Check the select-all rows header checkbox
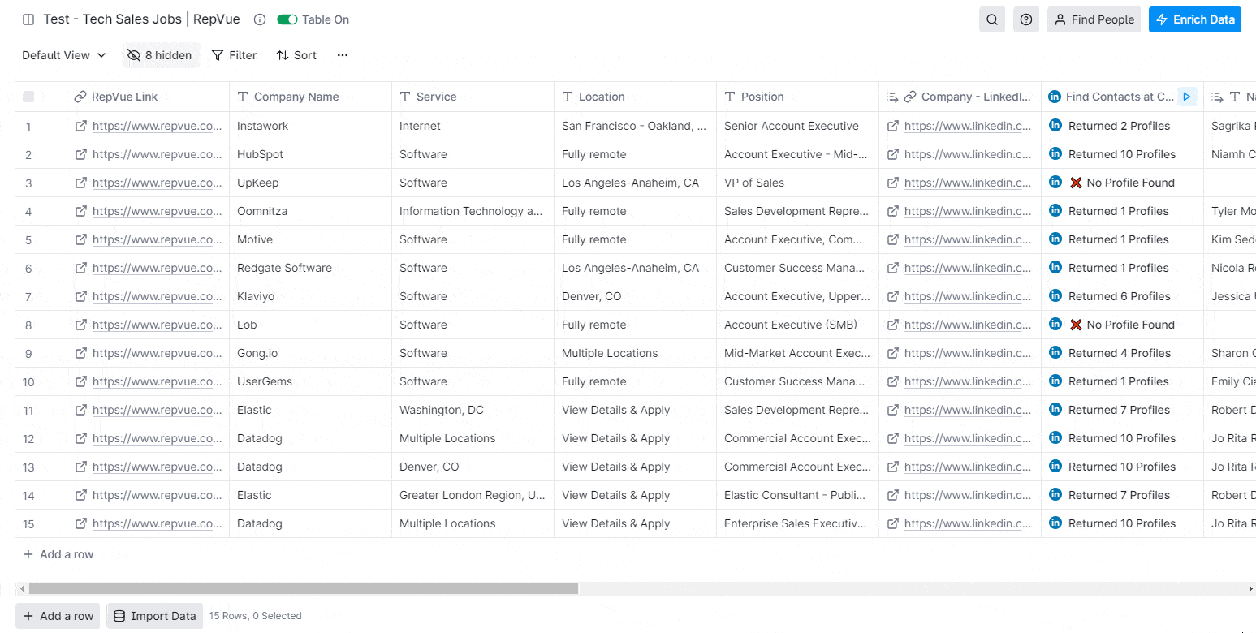Screen dimensions: 1256x633 coord(28,97)
